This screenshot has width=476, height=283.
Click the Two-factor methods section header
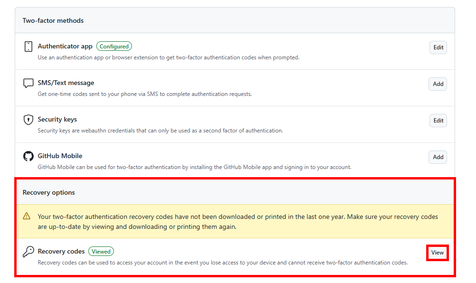click(53, 21)
